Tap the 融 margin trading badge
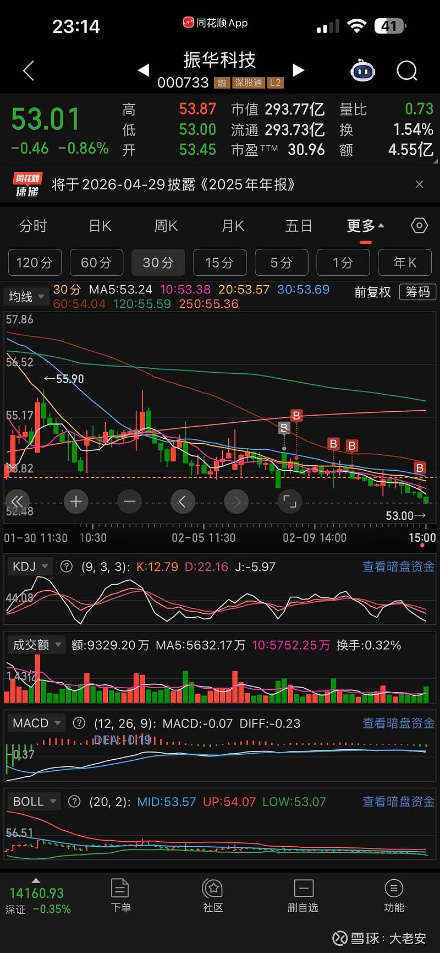 pyautogui.click(x=222, y=83)
